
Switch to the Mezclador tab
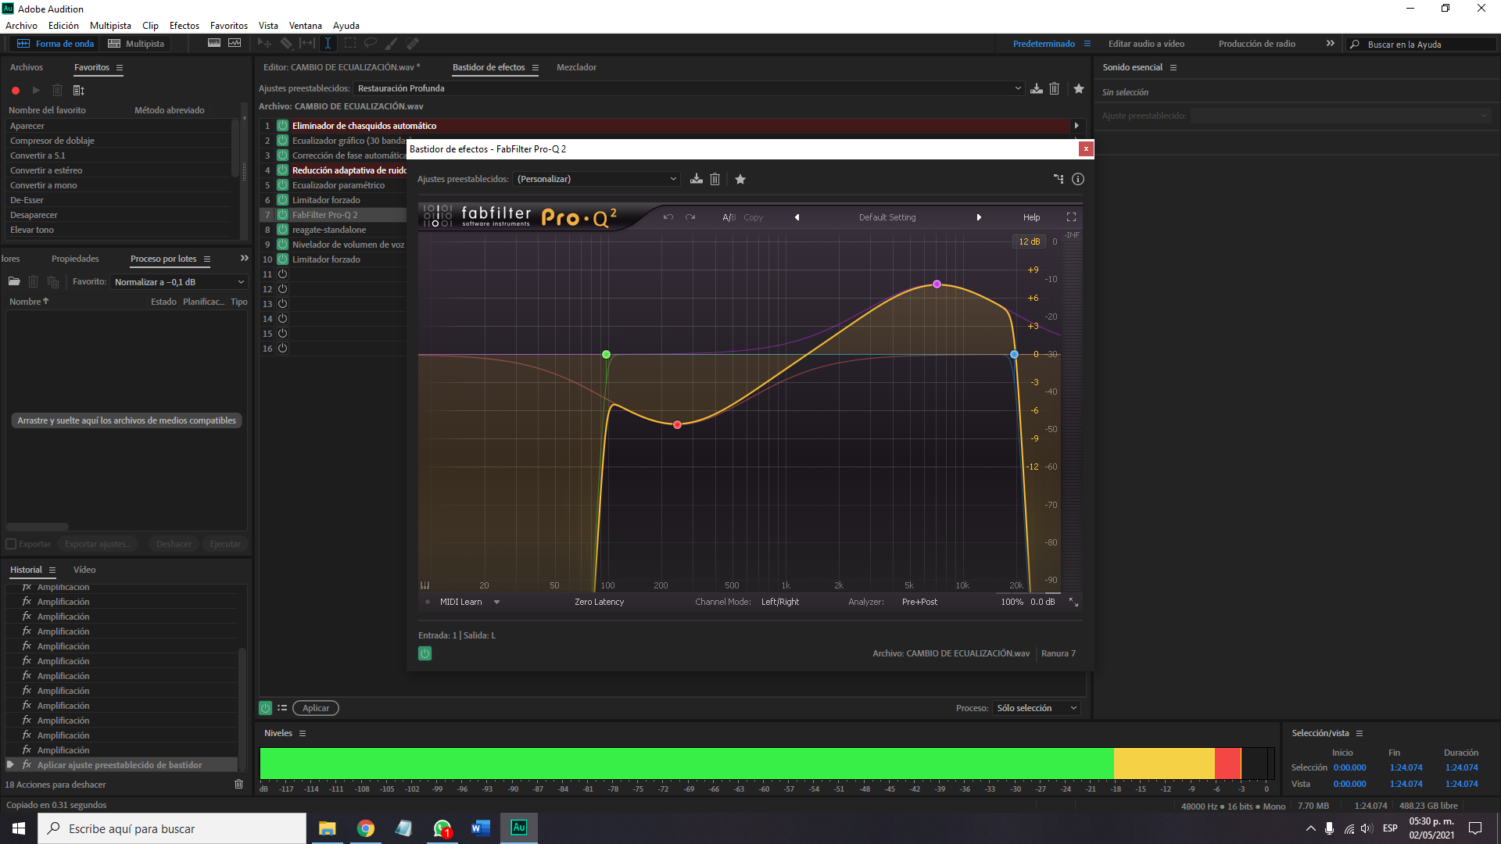pyautogui.click(x=576, y=67)
